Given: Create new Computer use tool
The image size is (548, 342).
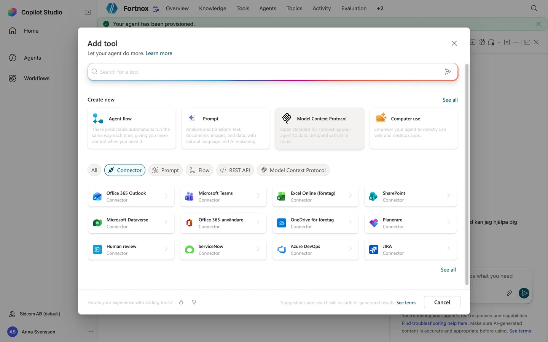Looking at the screenshot, I should [x=414, y=128].
